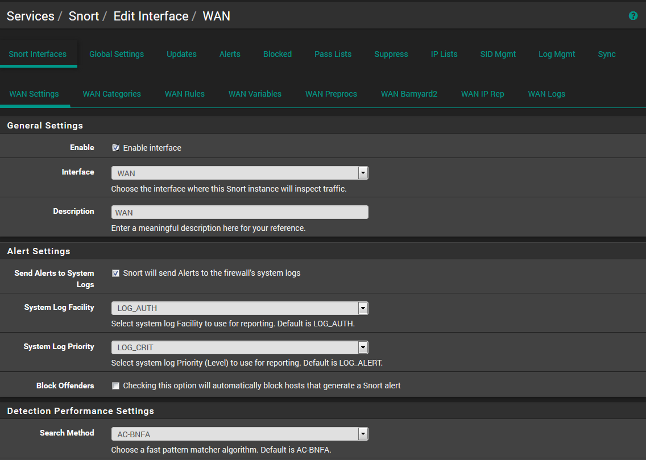Toggle the Enable interface checkbox
Image resolution: width=646 pixels, height=460 pixels.
(x=116, y=147)
